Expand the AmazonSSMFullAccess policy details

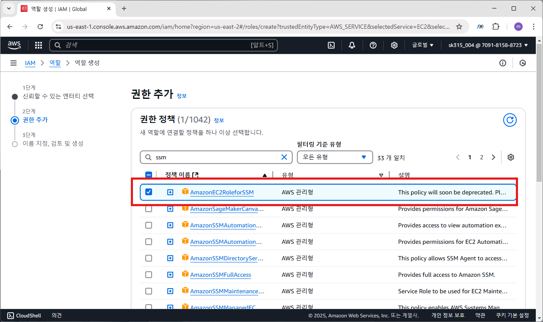click(x=170, y=275)
